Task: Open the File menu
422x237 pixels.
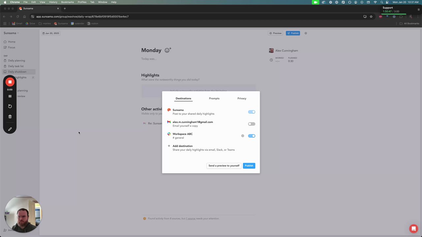Action: click(25, 2)
